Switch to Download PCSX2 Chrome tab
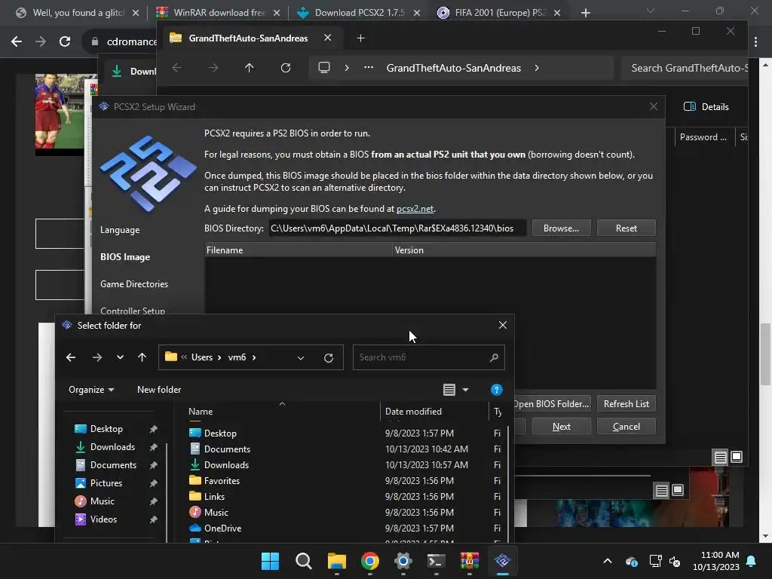This screenshot has width=772, height=579. pyautogui.click(x=360, y=13)
